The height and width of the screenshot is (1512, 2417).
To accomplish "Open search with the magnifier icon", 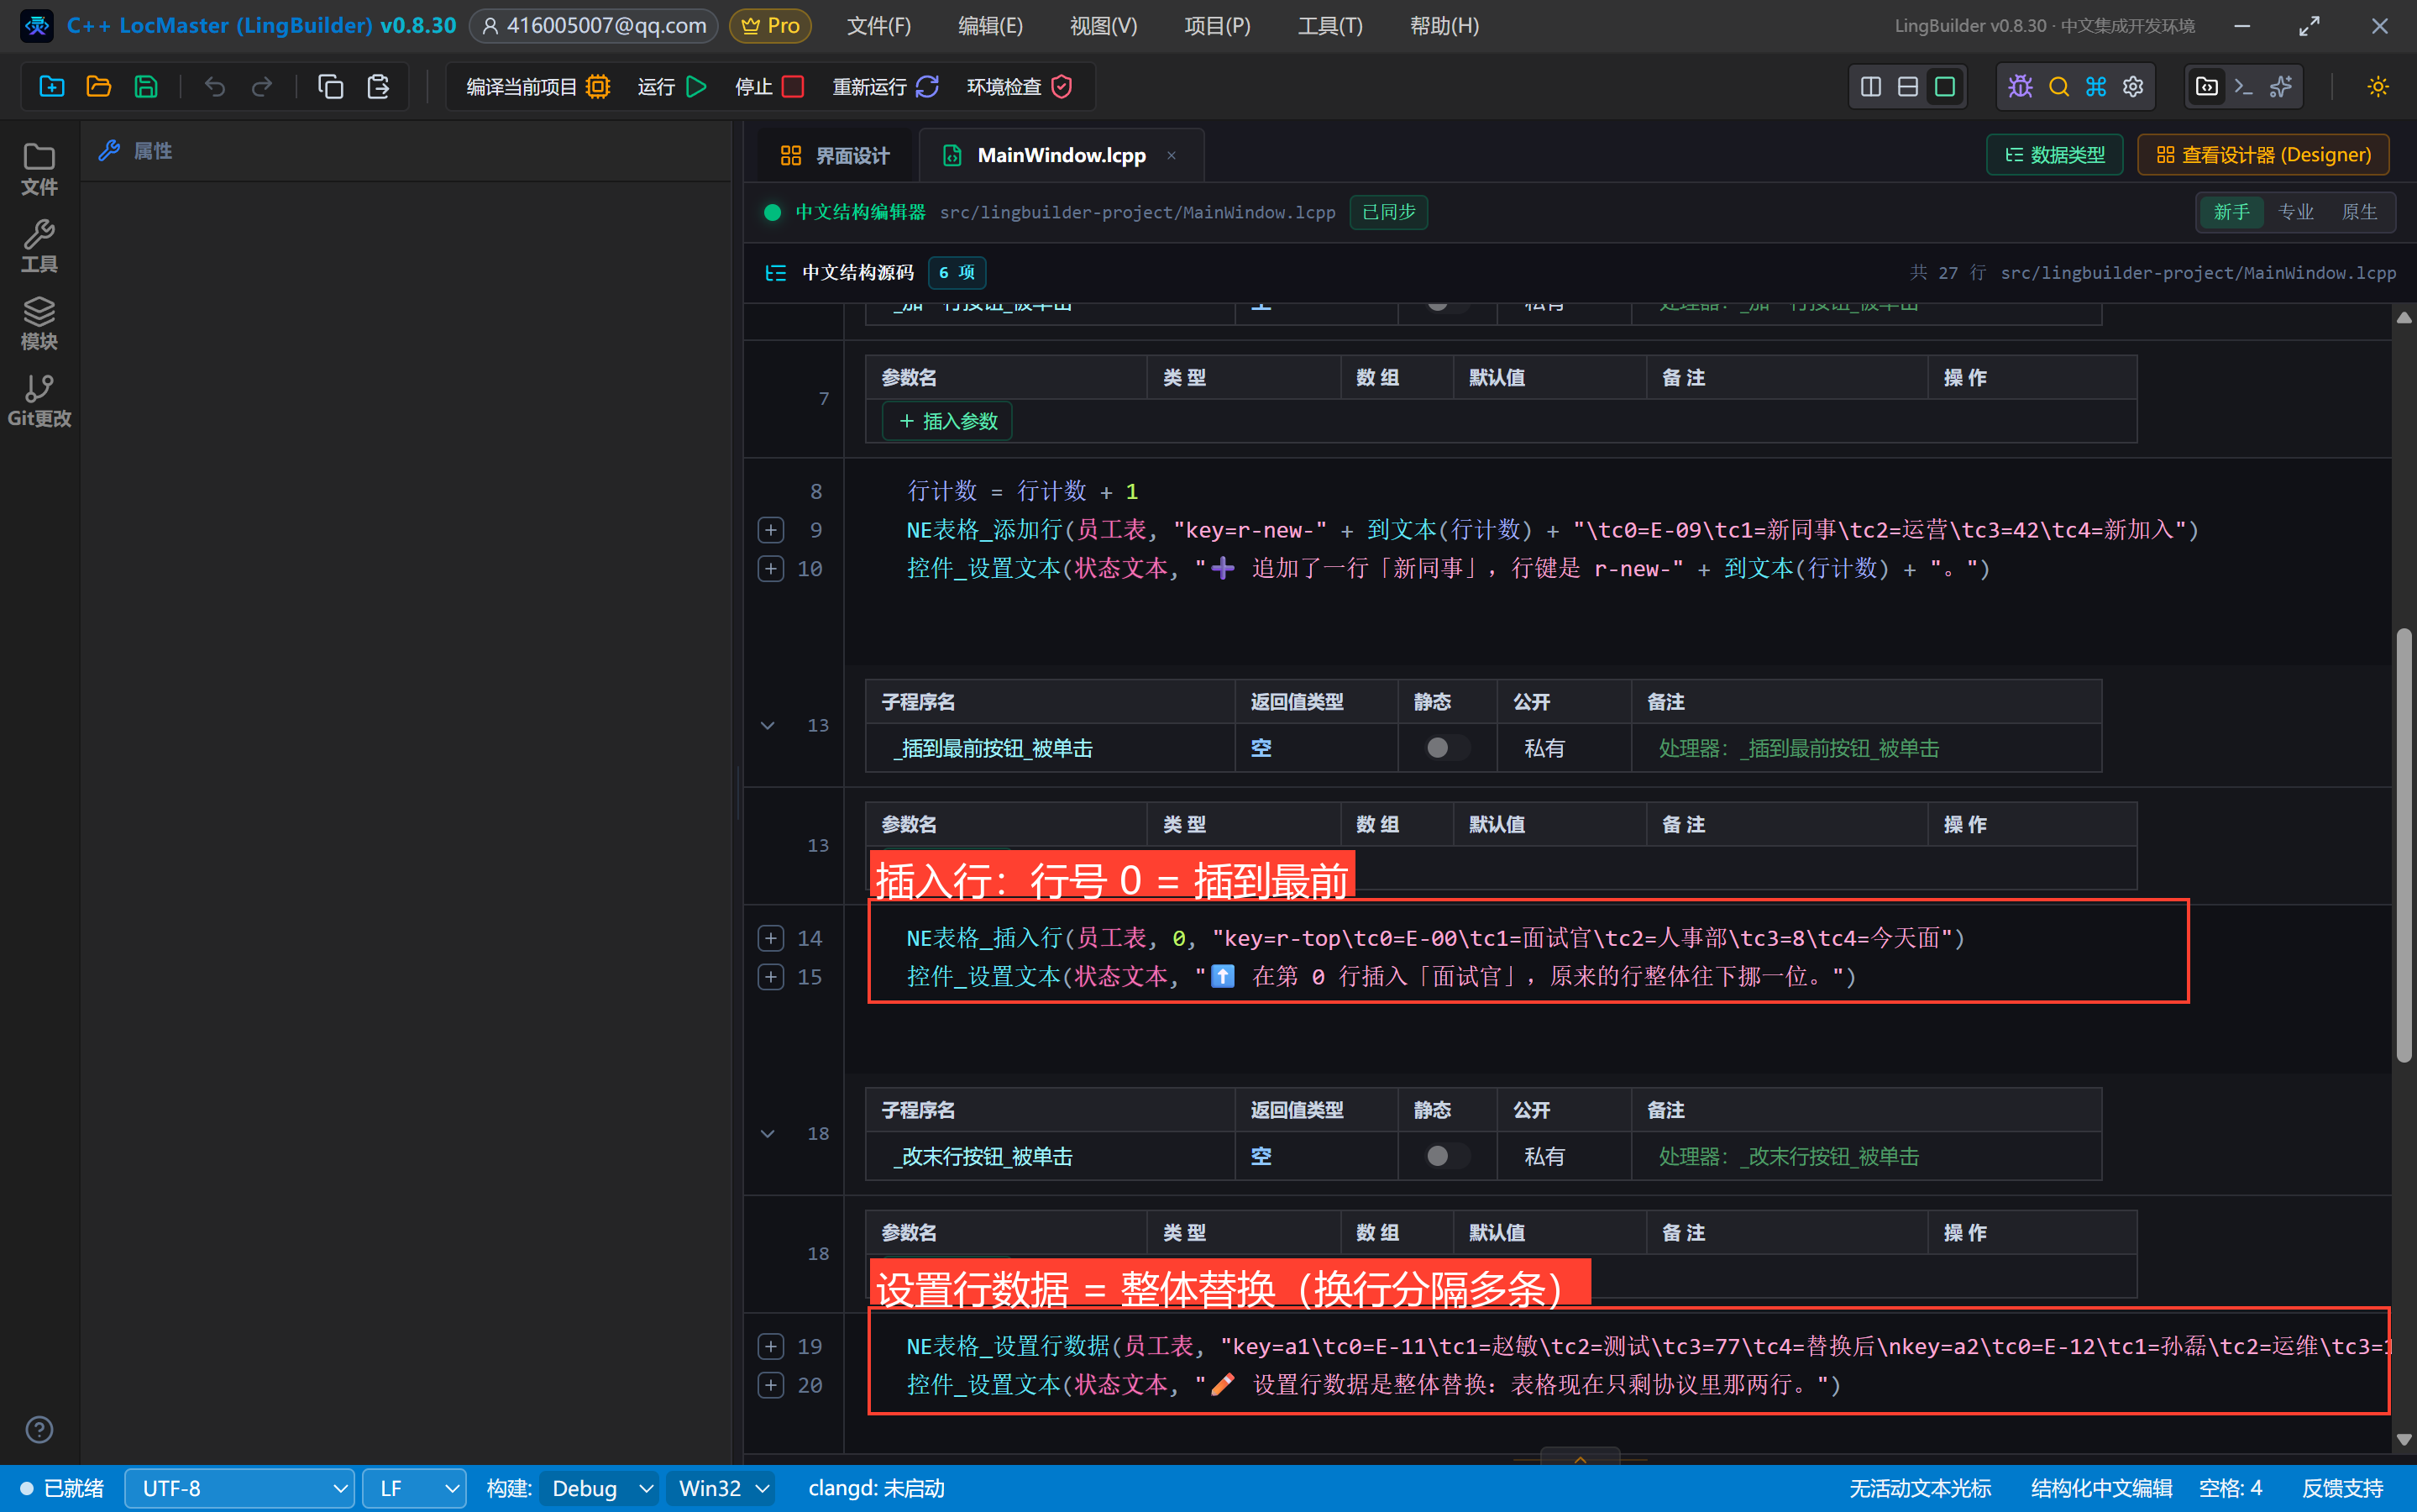I will [2058, 87].
